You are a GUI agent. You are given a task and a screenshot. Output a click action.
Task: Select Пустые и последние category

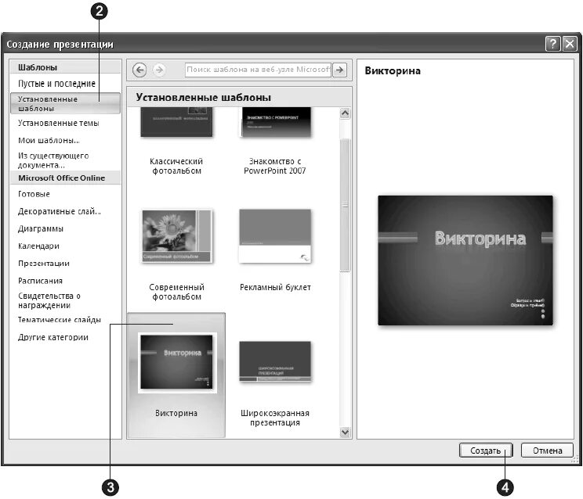coord(56,84)
